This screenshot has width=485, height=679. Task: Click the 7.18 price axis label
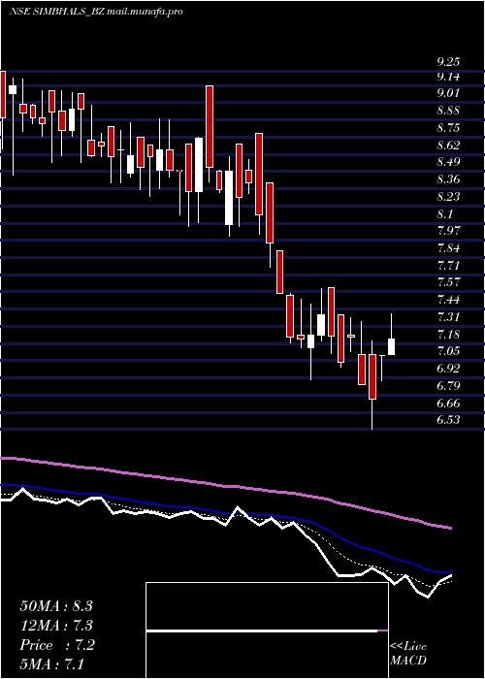(x=448, y=335)
